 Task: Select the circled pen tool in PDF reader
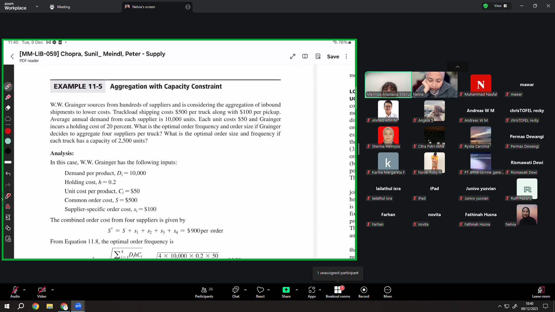[x=8, y=86]
